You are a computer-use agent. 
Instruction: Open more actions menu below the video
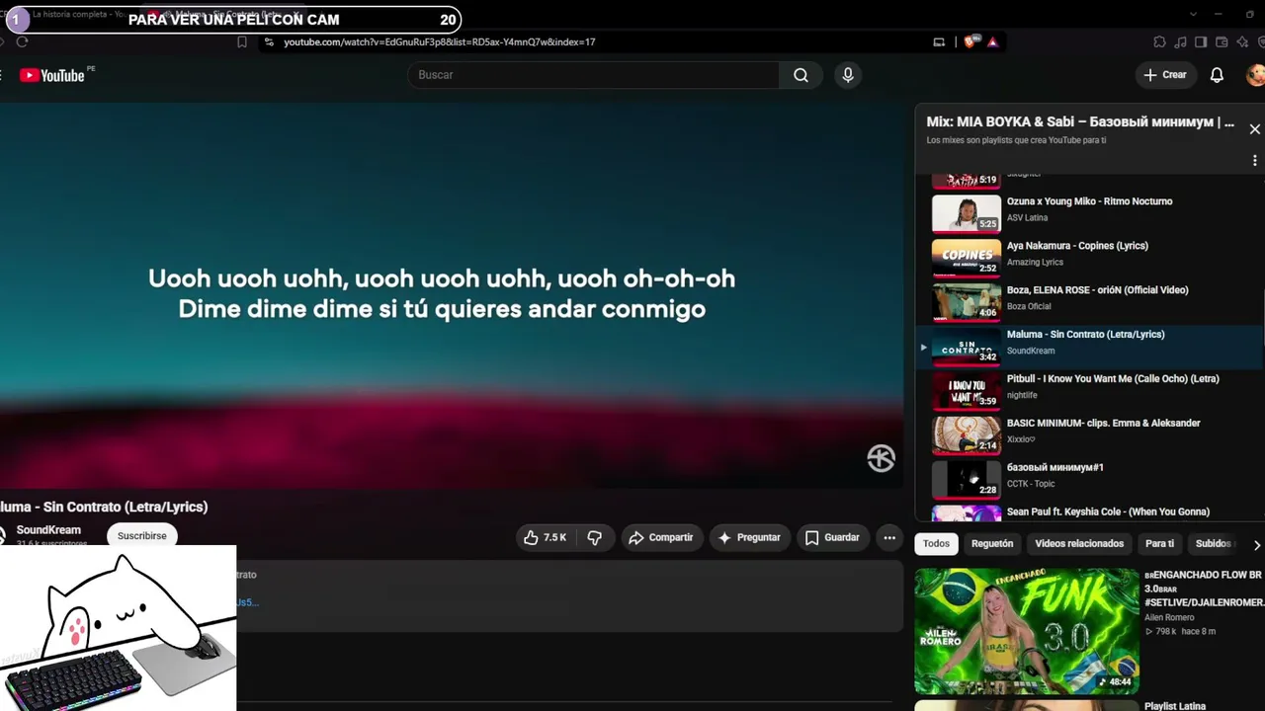pos(889,537)
